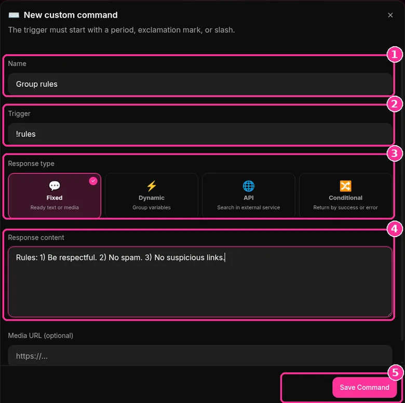405x403 pixels.
Task: Click the 'Search in external service' text
Action: coord(249,207)
